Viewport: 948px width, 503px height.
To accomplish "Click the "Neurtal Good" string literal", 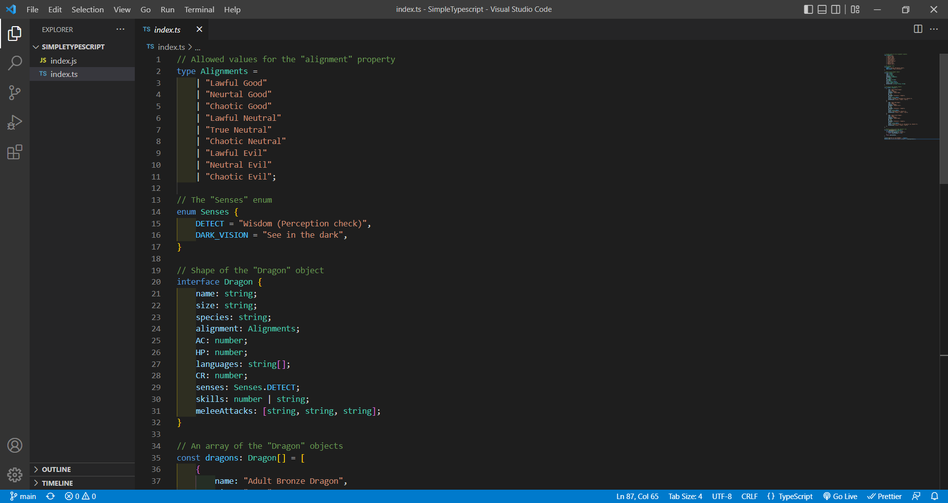I will click(238, 95).
